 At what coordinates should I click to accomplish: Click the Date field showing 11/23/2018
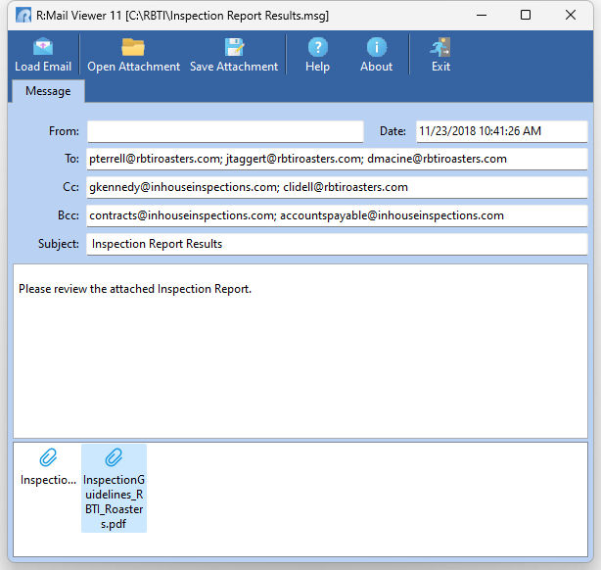(502, 131)
